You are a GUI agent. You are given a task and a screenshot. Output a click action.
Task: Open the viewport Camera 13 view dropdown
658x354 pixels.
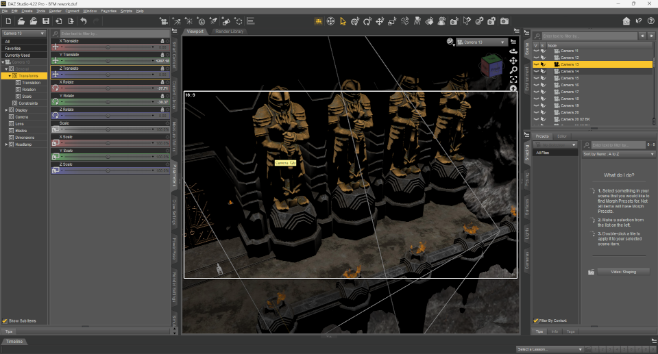click(x=482, y=42)
